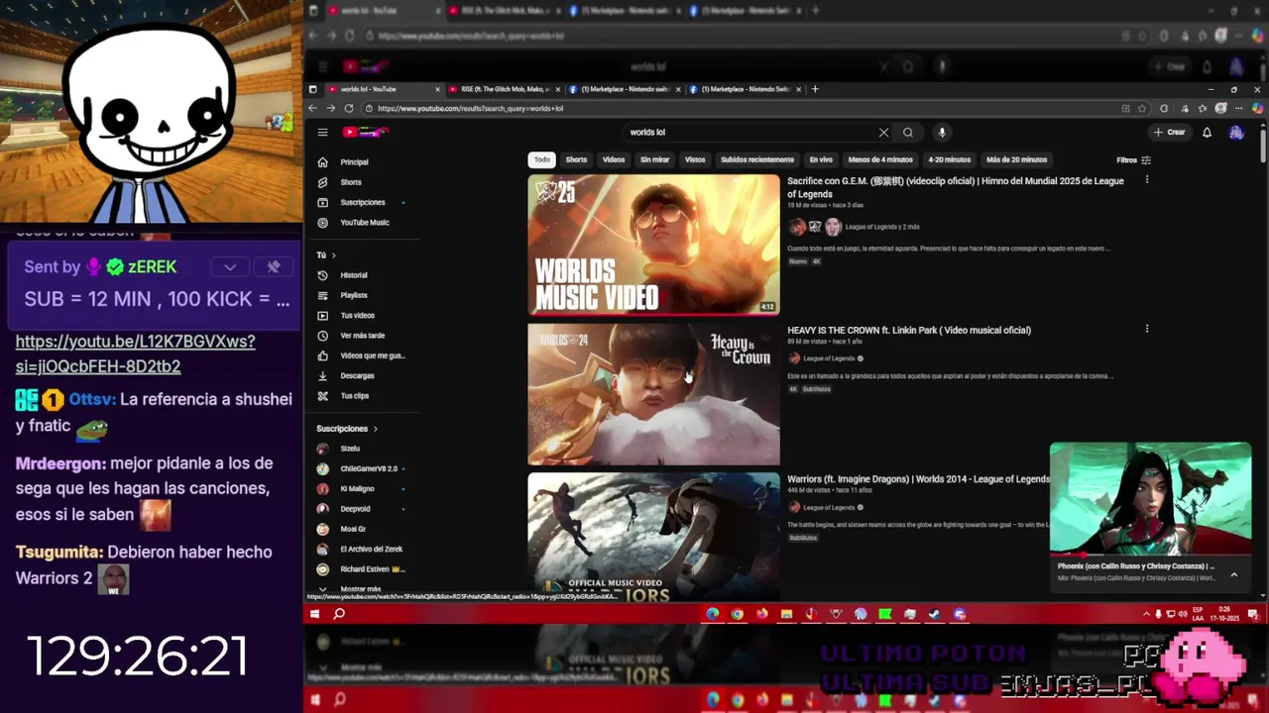
Task: Open Worlds Music Video thumbnail
Action: click(x=653, y=245)
